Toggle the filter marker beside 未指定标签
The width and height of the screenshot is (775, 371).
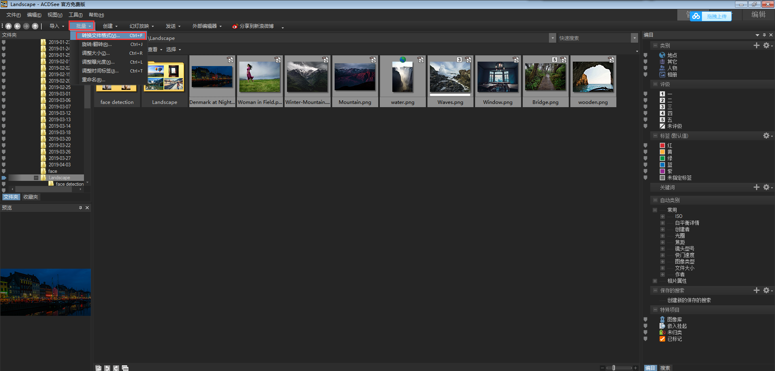645,178
